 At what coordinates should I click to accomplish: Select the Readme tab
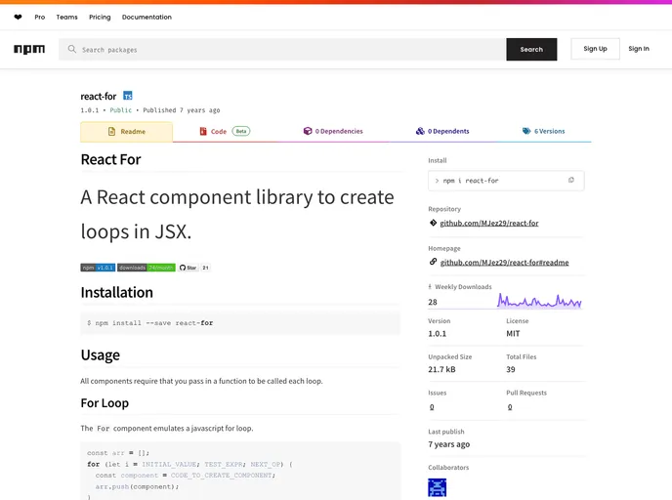(x=126, y=132)
